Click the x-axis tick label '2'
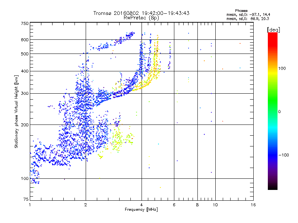 (86, 205)
